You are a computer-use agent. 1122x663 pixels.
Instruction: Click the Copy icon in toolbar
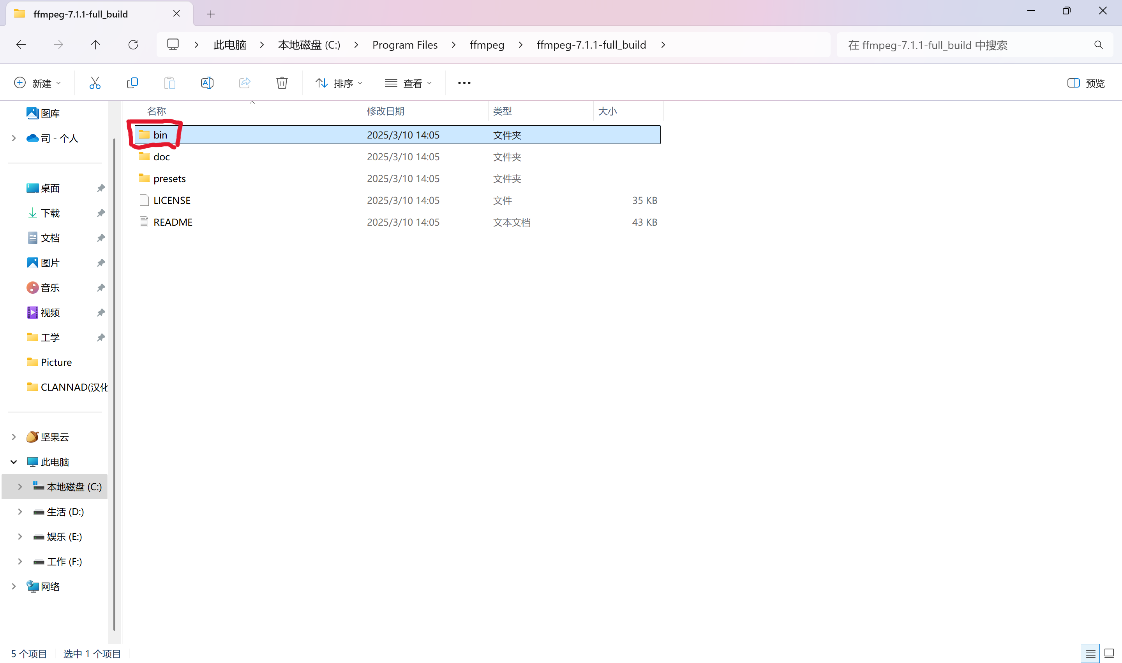tap(132, 83)
